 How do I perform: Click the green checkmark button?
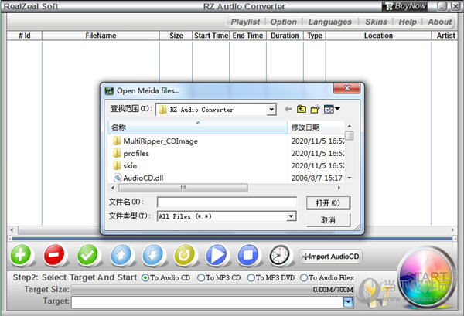[87, 254]
